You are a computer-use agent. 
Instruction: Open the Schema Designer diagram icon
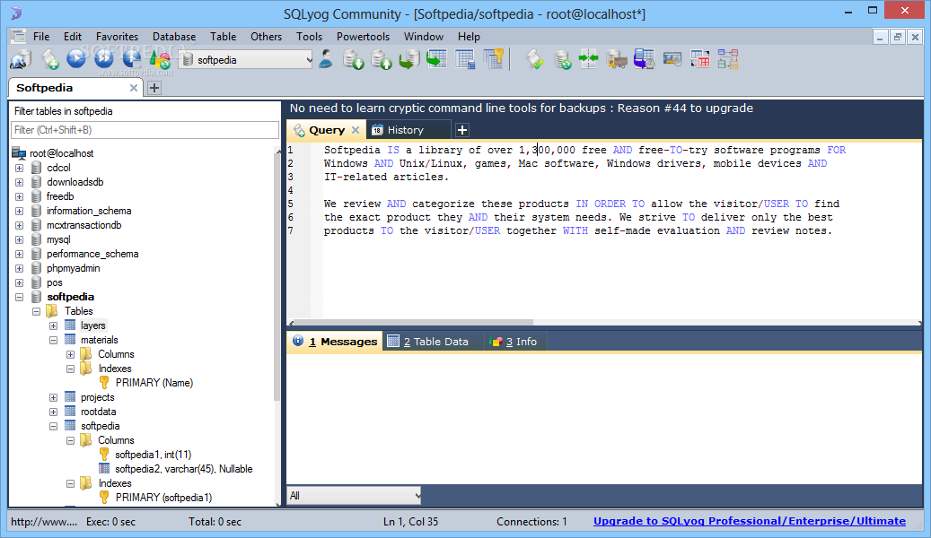(728, 59)
